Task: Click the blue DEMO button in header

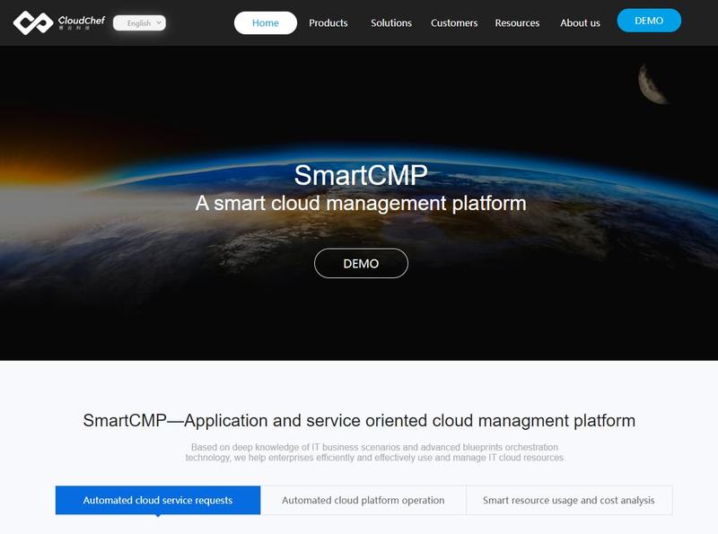Action: (649, 21)
